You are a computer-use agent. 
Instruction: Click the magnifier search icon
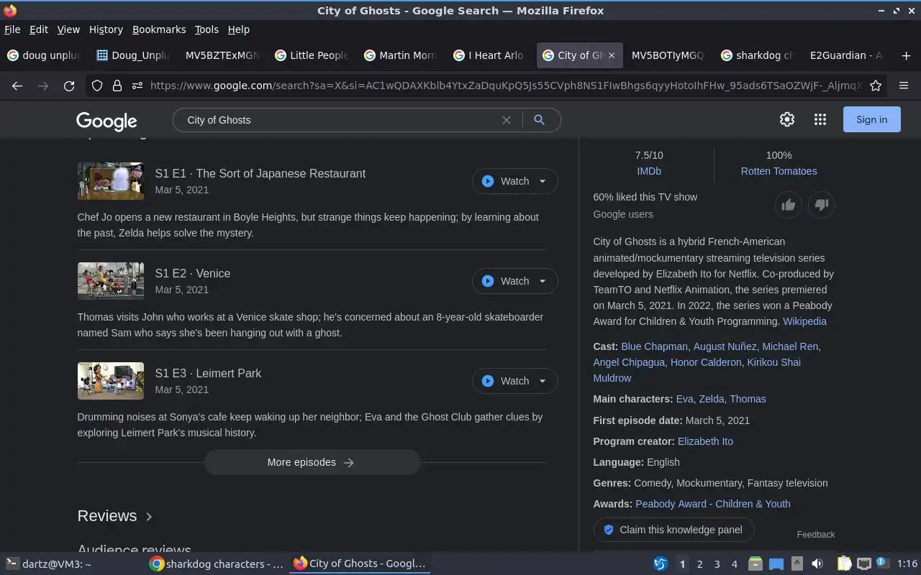[x=539, y=120]
